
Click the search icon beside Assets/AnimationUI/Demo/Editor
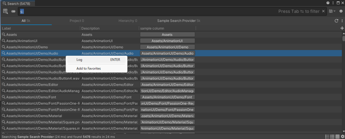4,85
